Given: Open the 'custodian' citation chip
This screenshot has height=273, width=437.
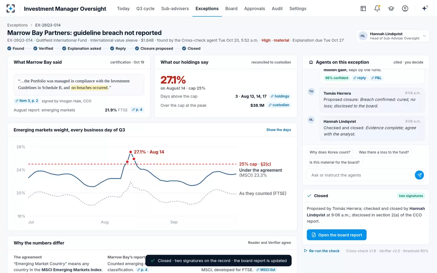Looking at the screenshot, I should click(x=279, y=105).
